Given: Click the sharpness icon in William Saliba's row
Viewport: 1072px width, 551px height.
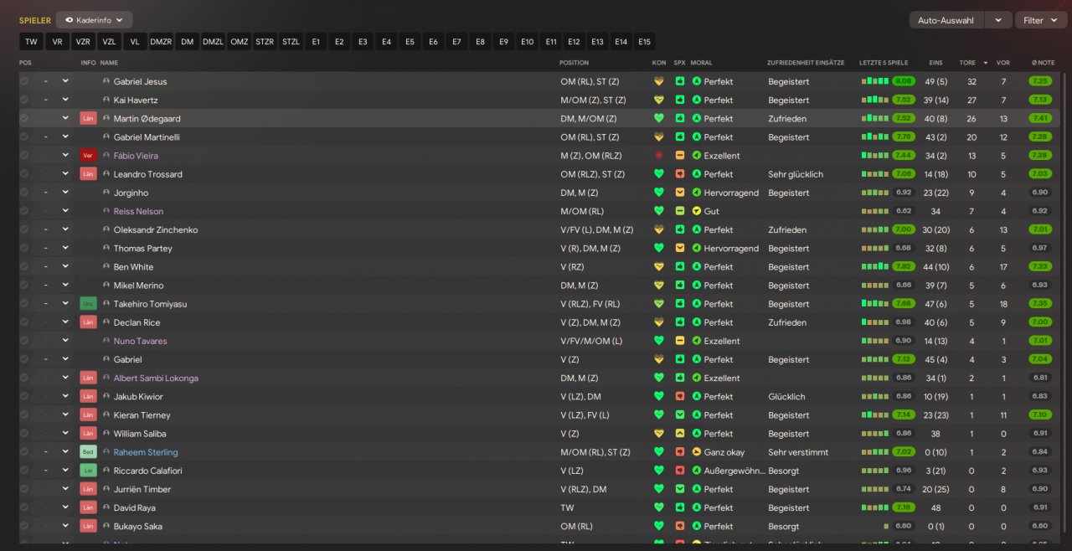Looking at the screenshot, I should point(680,434).
